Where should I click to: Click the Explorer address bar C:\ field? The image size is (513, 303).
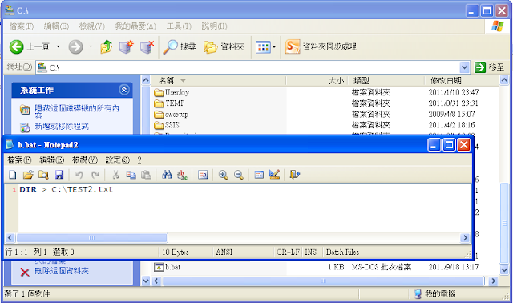pyautogui.click(x=252, y=67)
